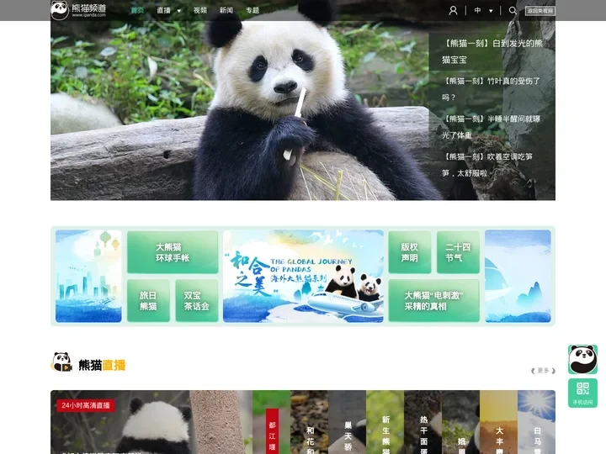The width and height of the screenshot is (606, 454).
Task: Open 竹叶真的受伤了吗 headline
Action: click(x=492, y=89)
